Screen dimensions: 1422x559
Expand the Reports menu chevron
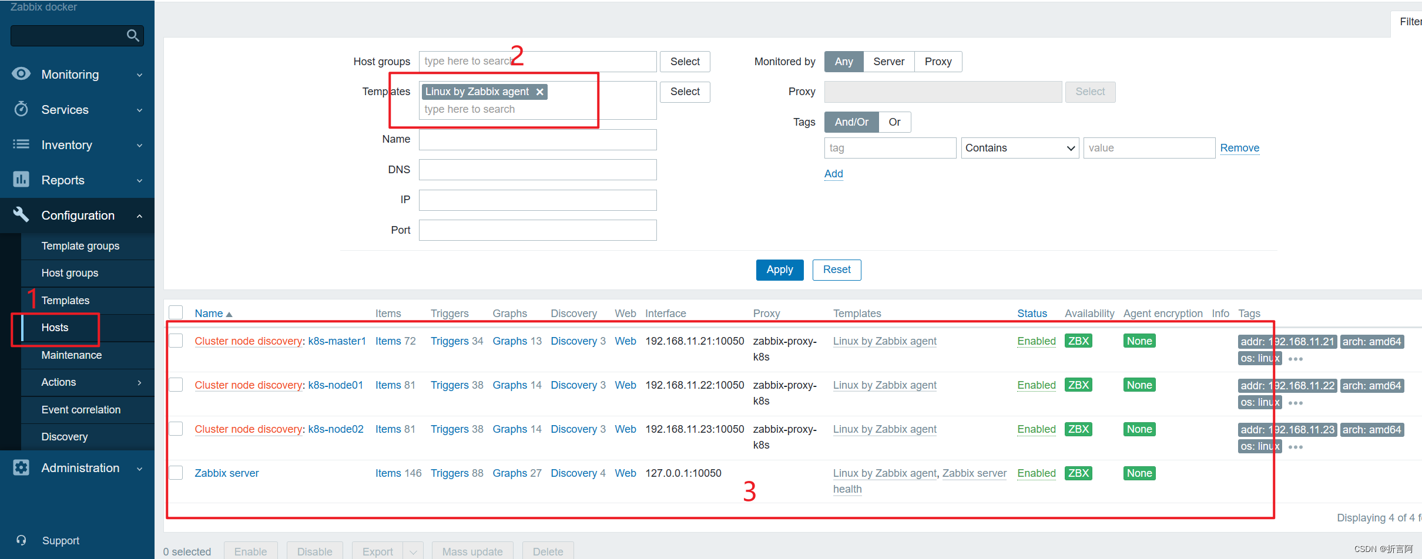point(139,181)
